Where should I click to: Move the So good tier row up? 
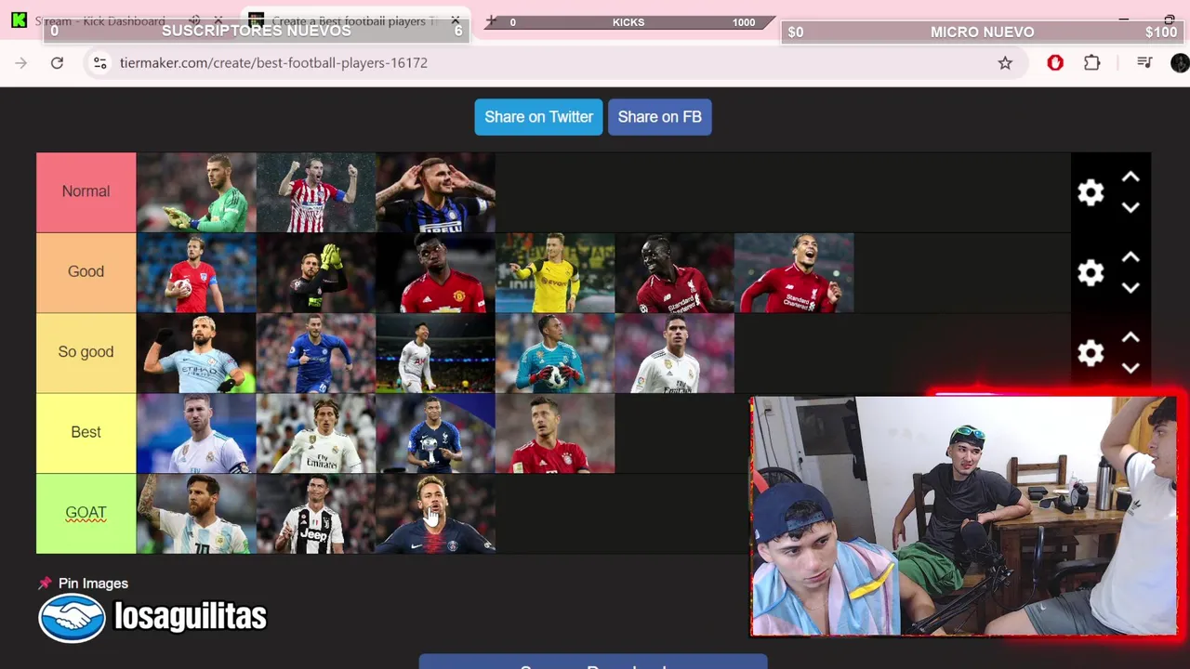pos(1130,336)
